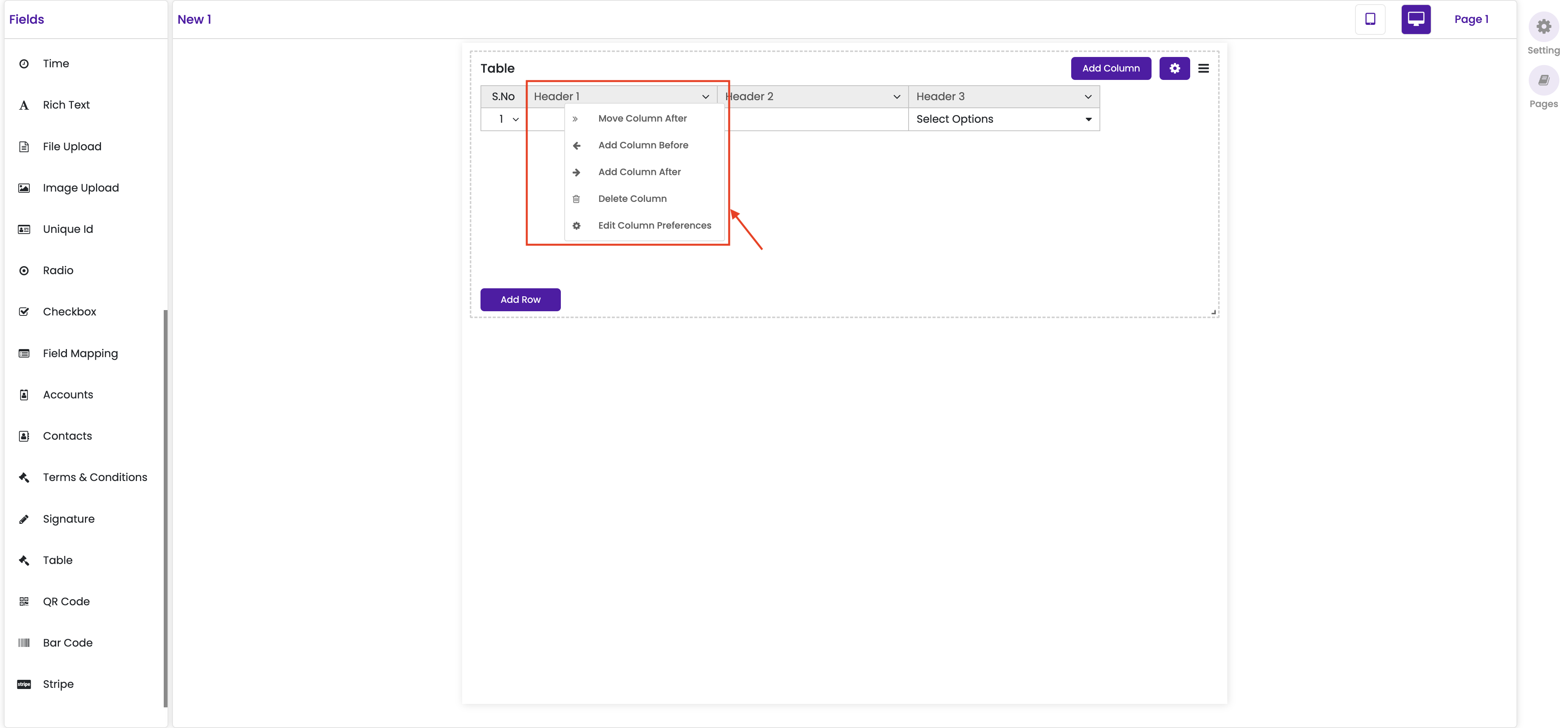The height and width of the screenshot is (728, 1567).
Task: Click the Fields panel scrollbar
Action: [x=165, y=509]
